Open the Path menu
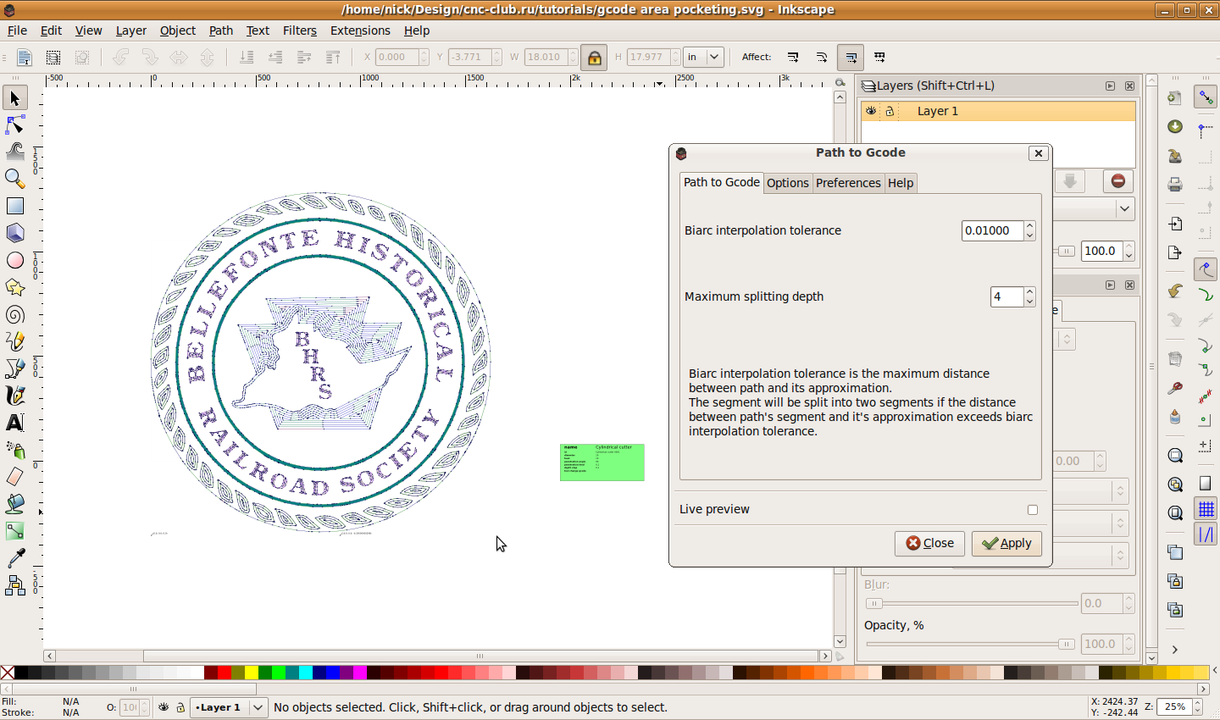Viewport: 1220px width, 720px height. tap(221, 30)
